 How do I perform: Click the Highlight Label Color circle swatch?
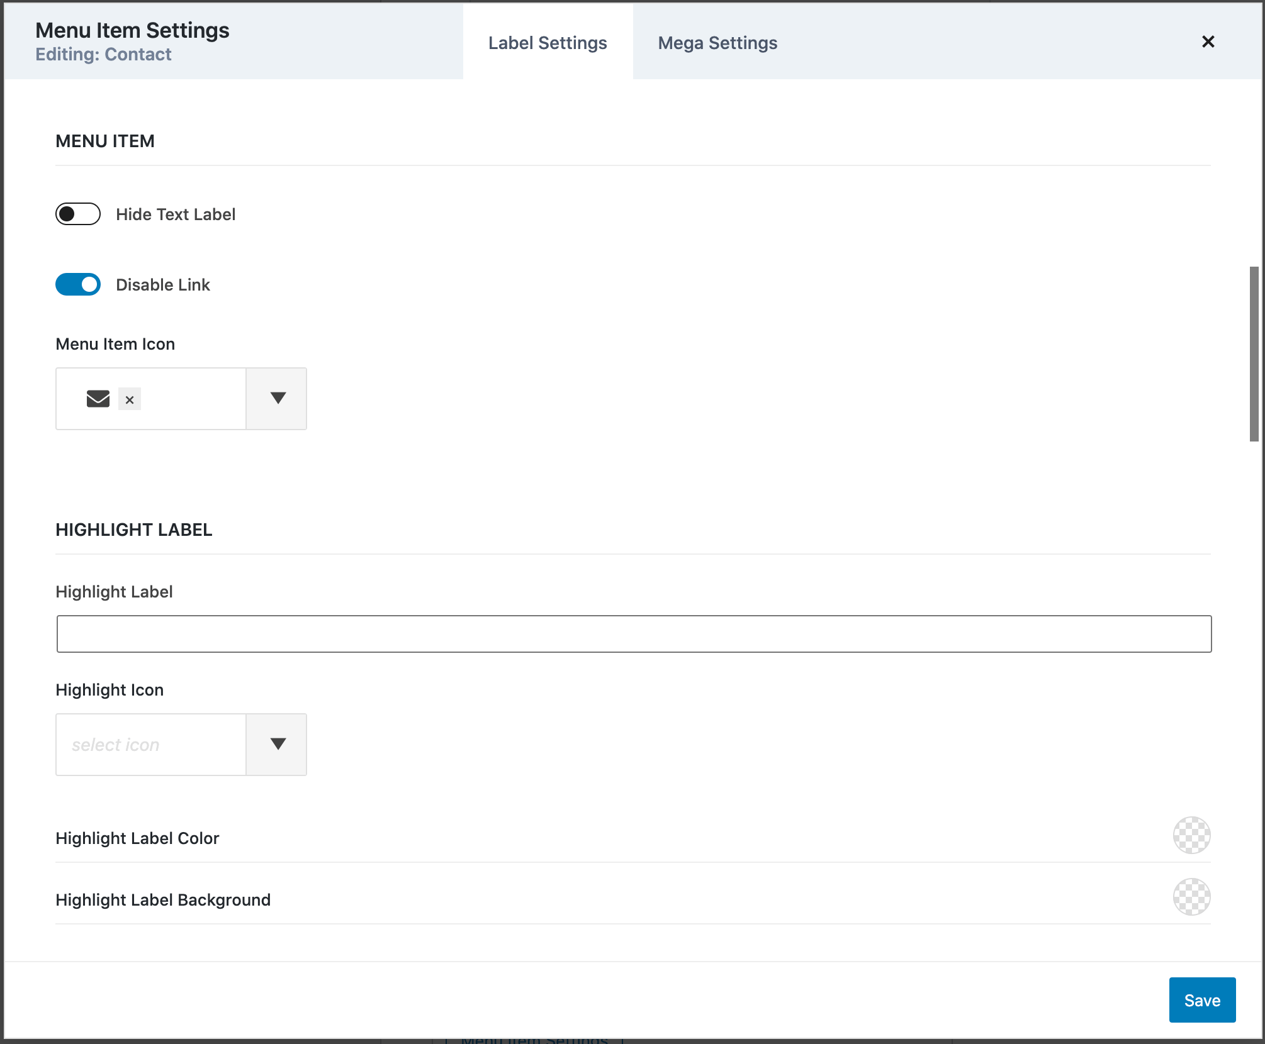(x=1191, y=836)
